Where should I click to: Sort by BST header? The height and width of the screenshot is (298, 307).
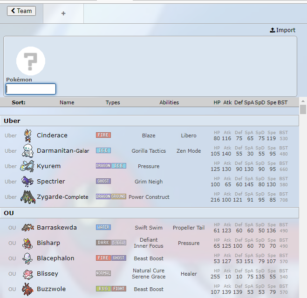point(282,102)
